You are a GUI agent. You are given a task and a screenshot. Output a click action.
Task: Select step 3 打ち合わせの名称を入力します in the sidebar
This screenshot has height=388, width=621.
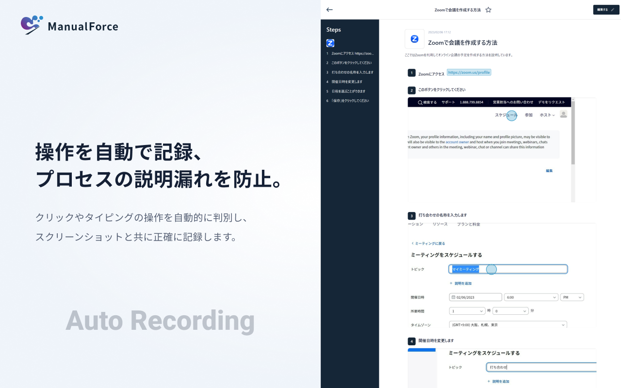pos(350,72)
